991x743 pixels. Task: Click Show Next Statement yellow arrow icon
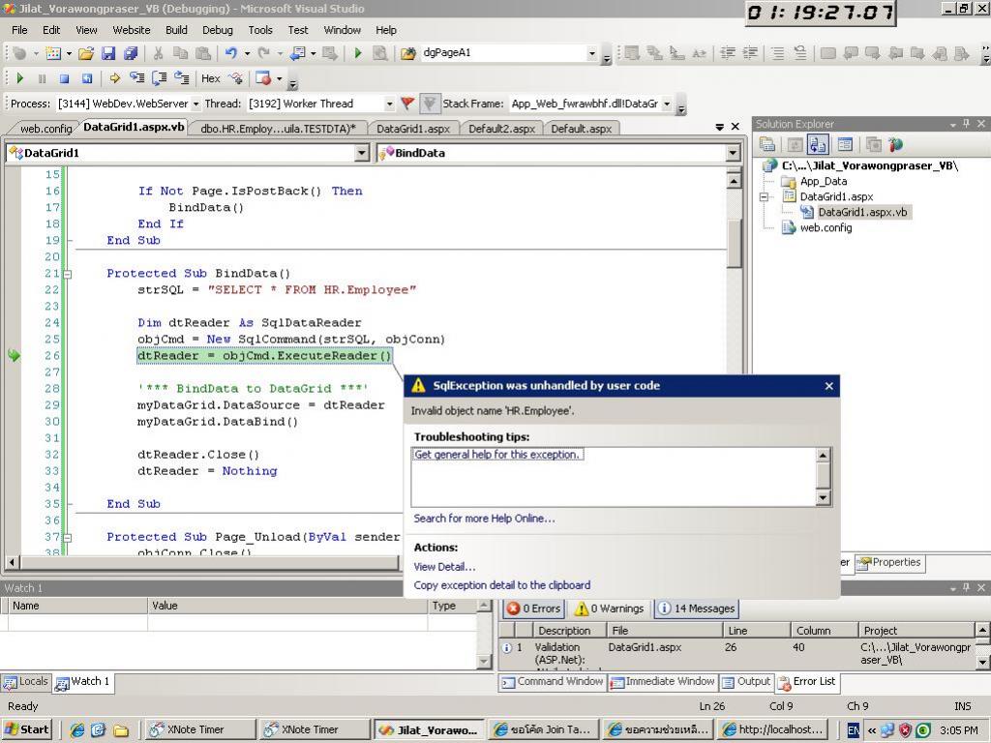pos(114,78)
